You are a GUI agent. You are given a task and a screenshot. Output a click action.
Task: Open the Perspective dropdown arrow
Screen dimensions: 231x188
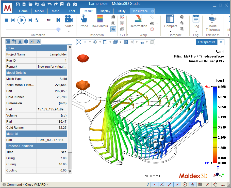pyautogui.click(x=221, y=42)
